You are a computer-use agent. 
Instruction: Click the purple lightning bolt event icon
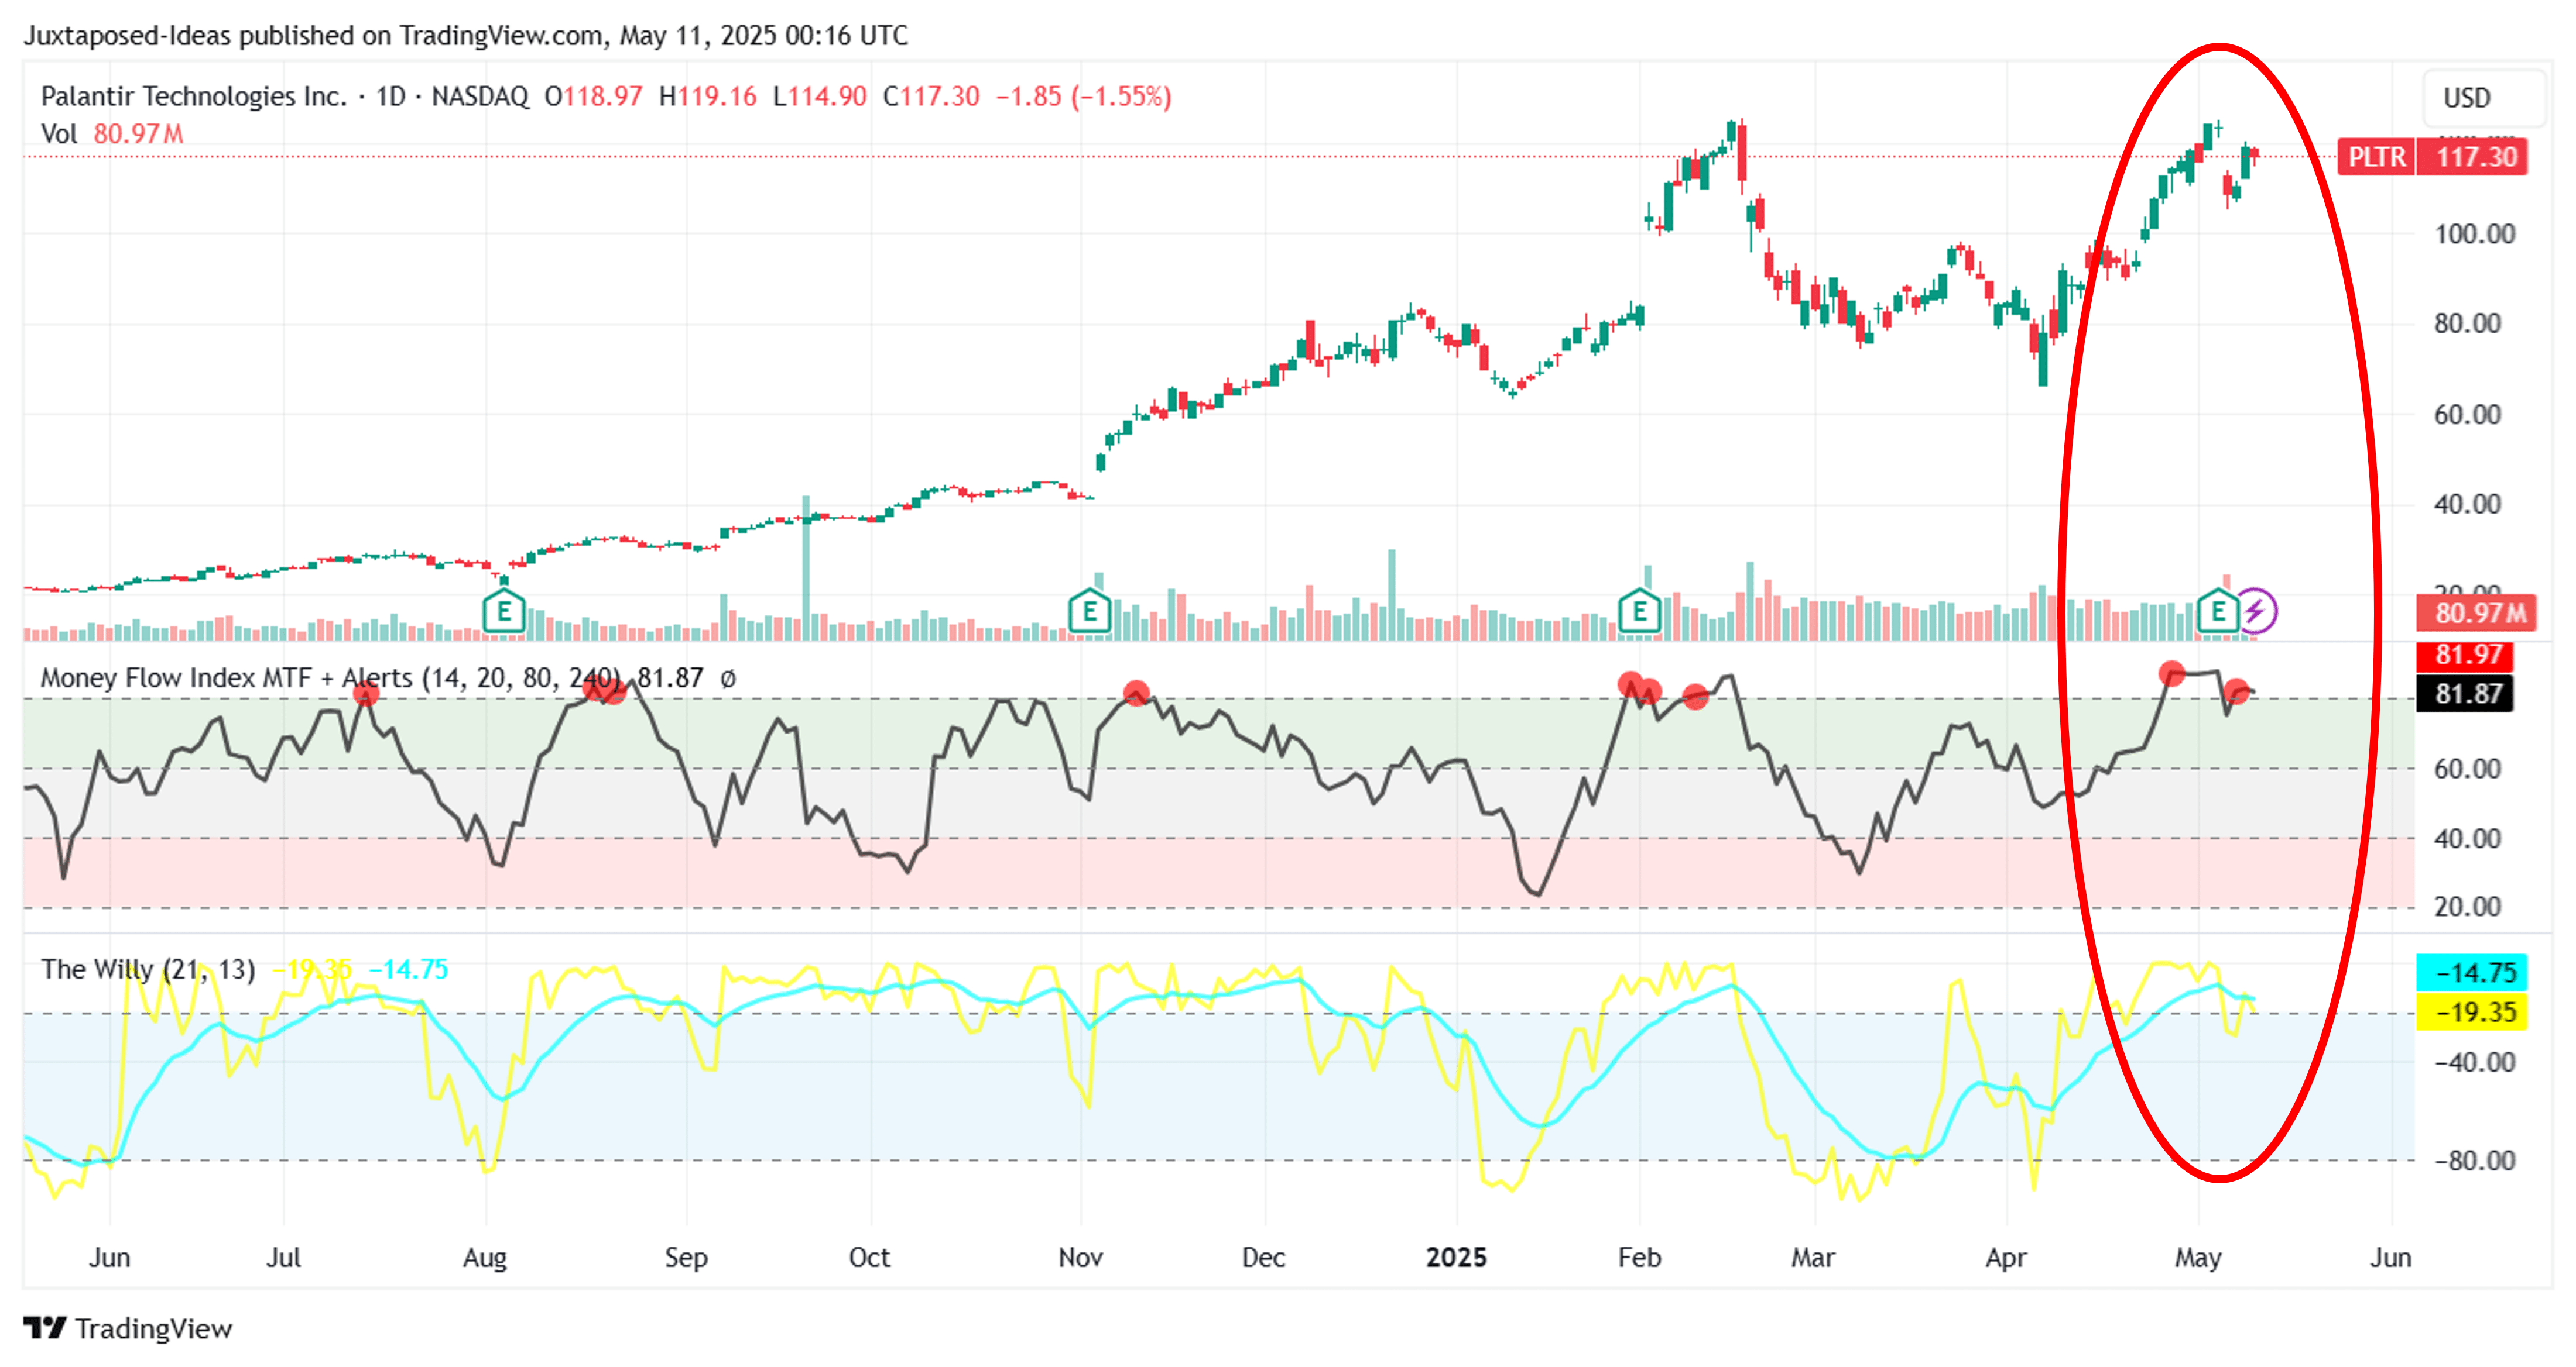click(2256, 611)
